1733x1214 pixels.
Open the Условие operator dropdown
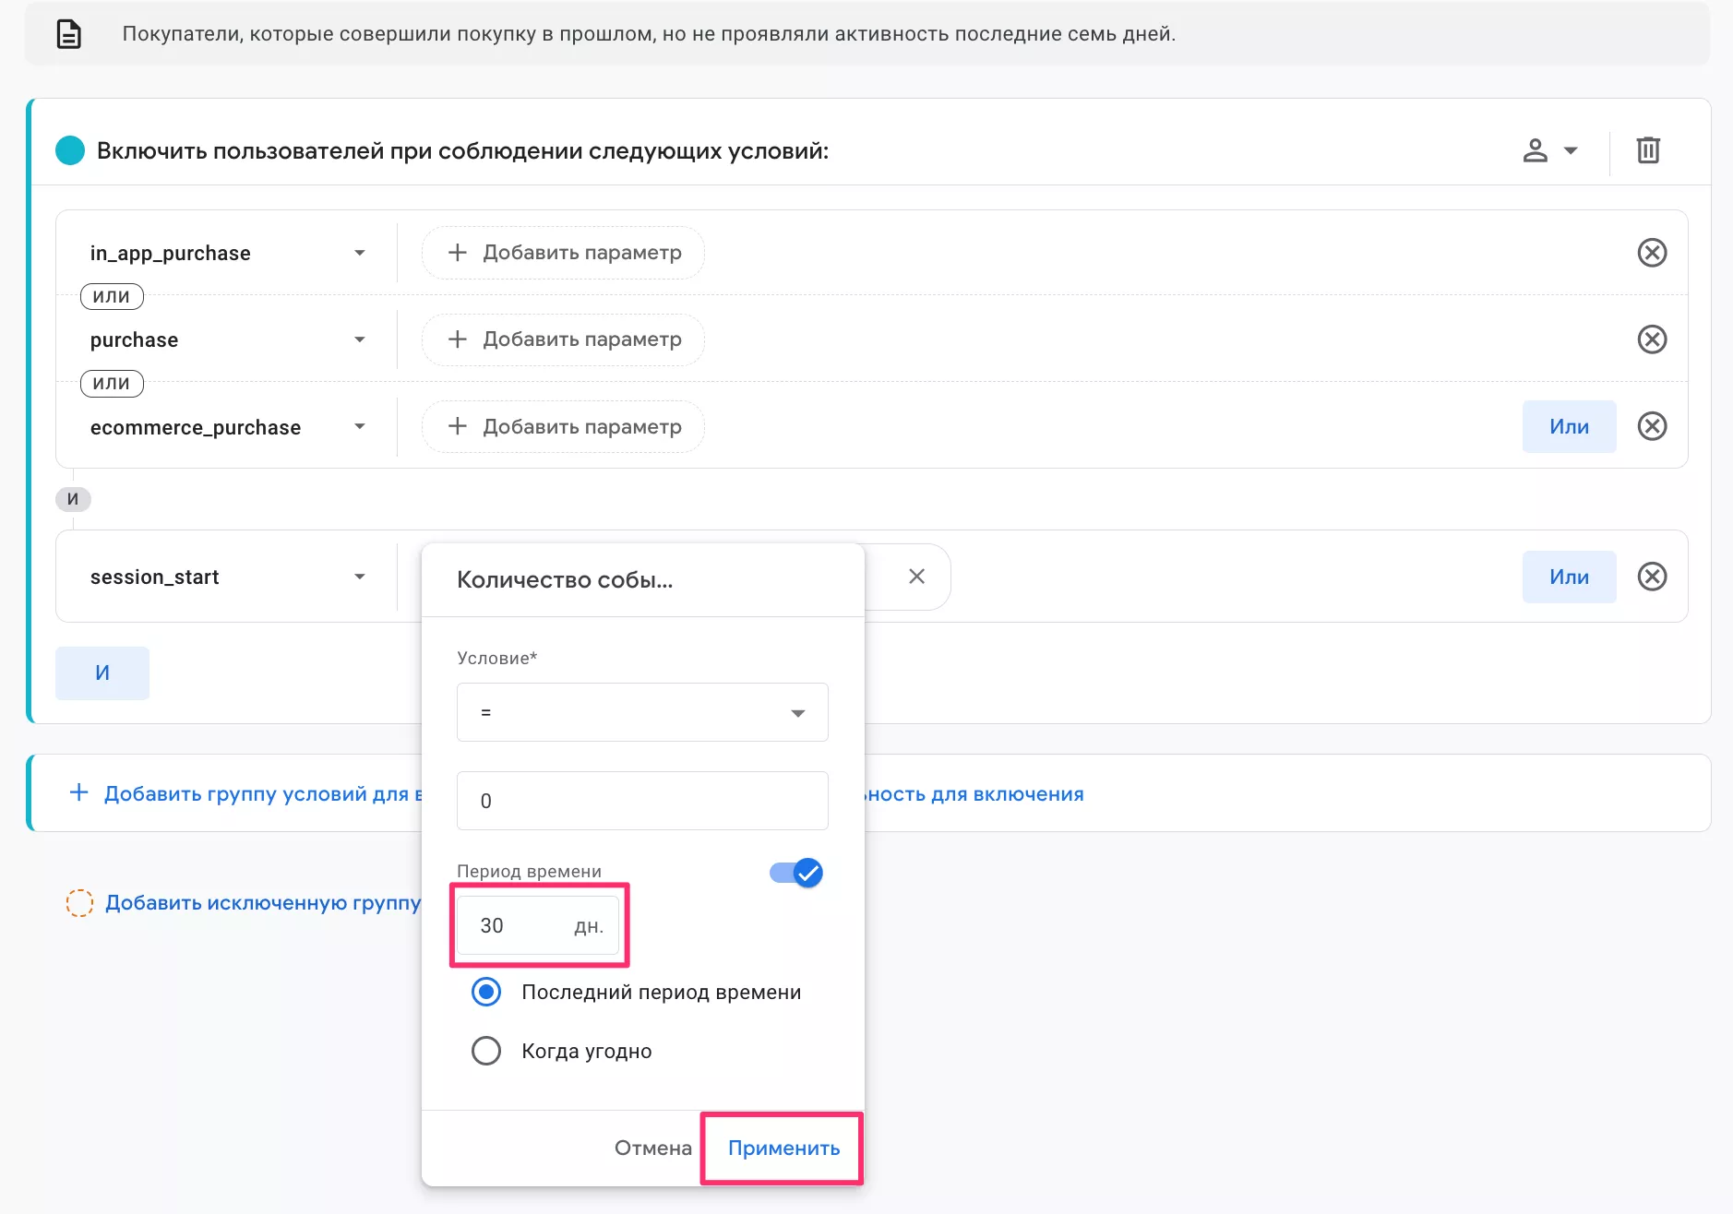click(642, 712)
